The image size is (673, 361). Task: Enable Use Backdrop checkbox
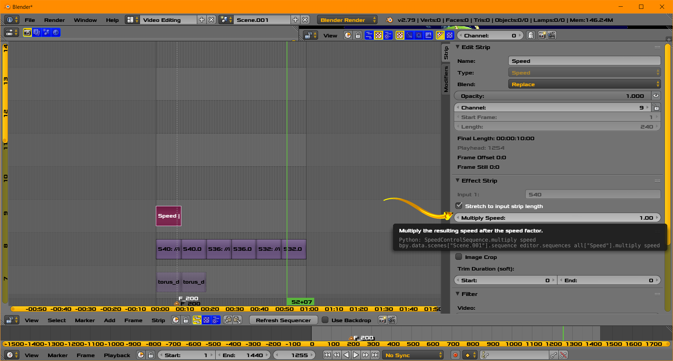pyautogui.click(x=325, y=320)
